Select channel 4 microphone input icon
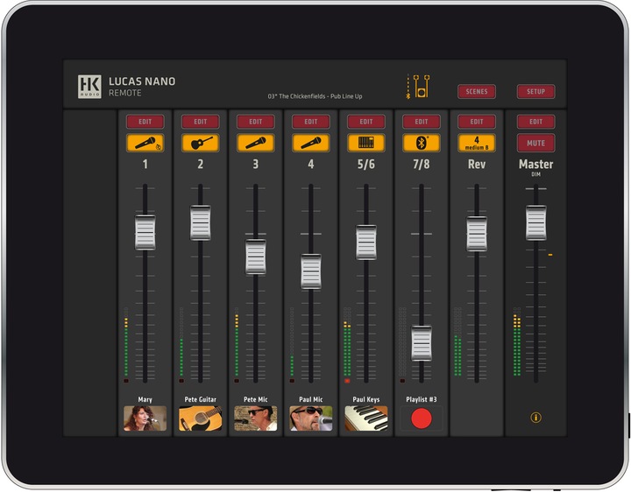631x492 pixels. click(310, 143)
